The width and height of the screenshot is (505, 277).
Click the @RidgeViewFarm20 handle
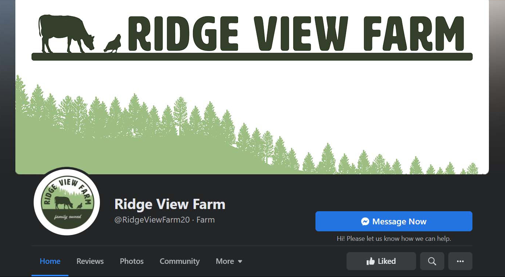click(152, 220)
